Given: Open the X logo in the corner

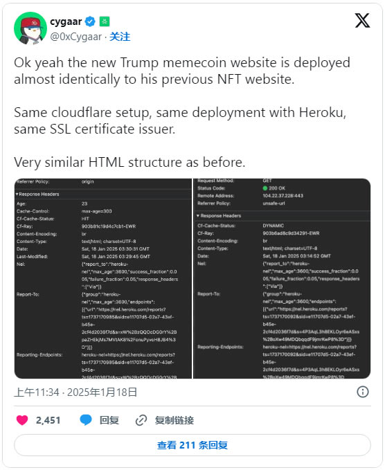Looking at the screenshot, I should tap(362, 21).
